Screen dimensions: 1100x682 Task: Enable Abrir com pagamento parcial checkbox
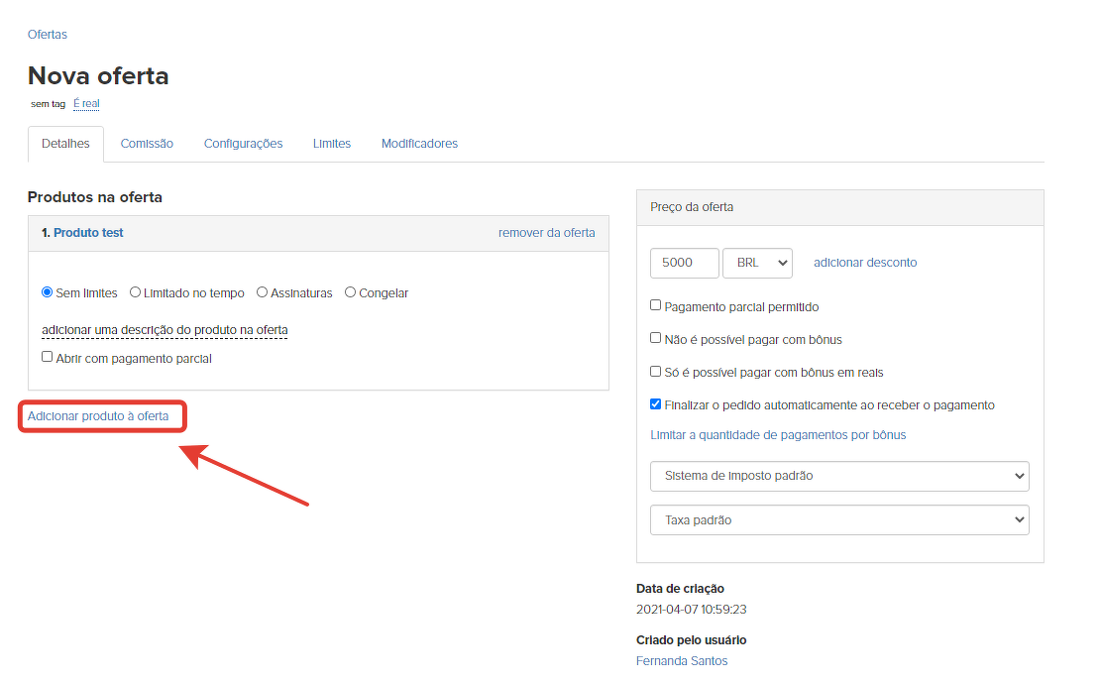click(x=48, y=357)
